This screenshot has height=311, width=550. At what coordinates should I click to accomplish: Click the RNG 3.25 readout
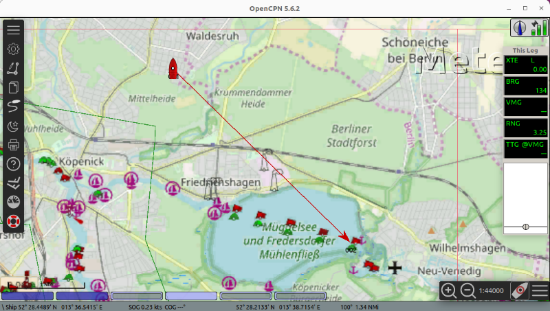point(525,128)
